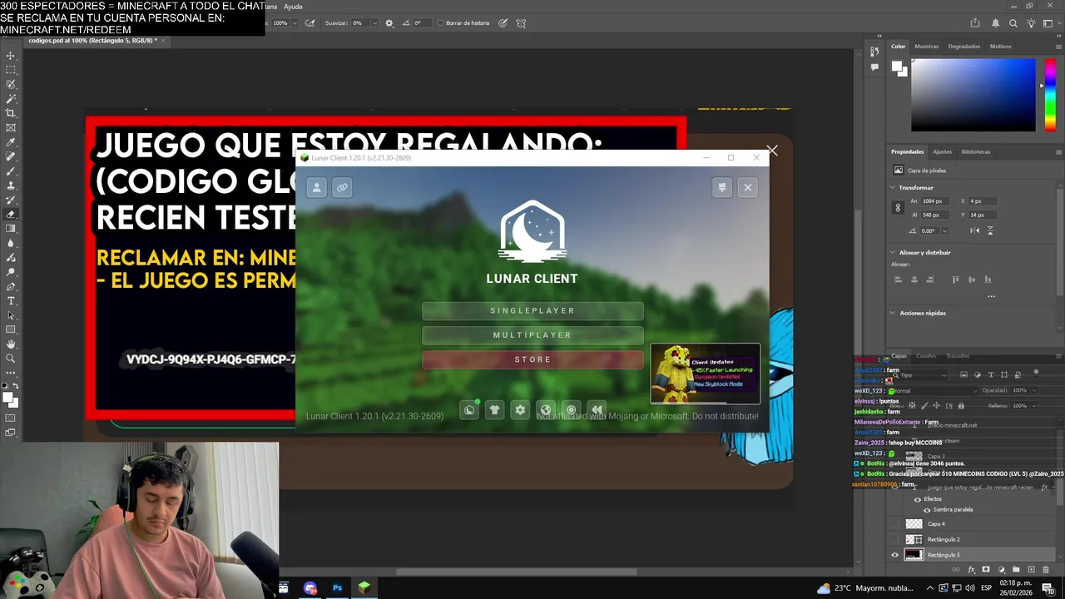Toggle always use pressure for size

point(503,23)
